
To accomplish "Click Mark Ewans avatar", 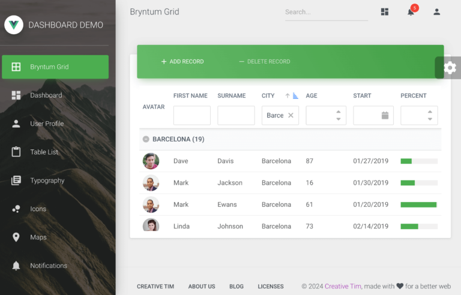I will tap(151, 204).
